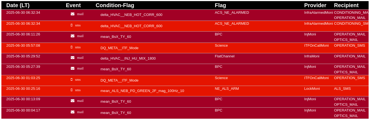Click the Recipient column header
Screen dimensions: 370x120
(346, 5)
